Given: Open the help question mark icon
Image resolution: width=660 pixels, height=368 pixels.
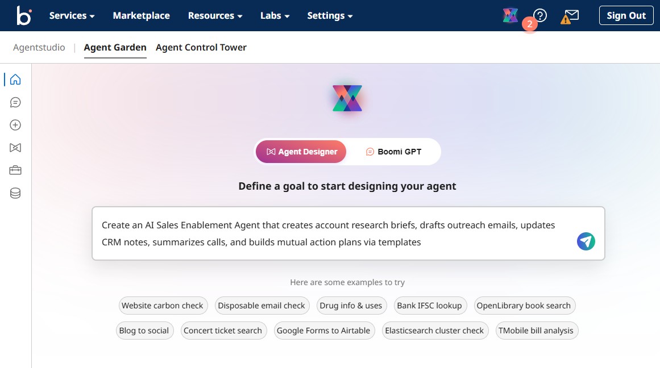Looking at the screenshot, I should [x=539, y=15].
